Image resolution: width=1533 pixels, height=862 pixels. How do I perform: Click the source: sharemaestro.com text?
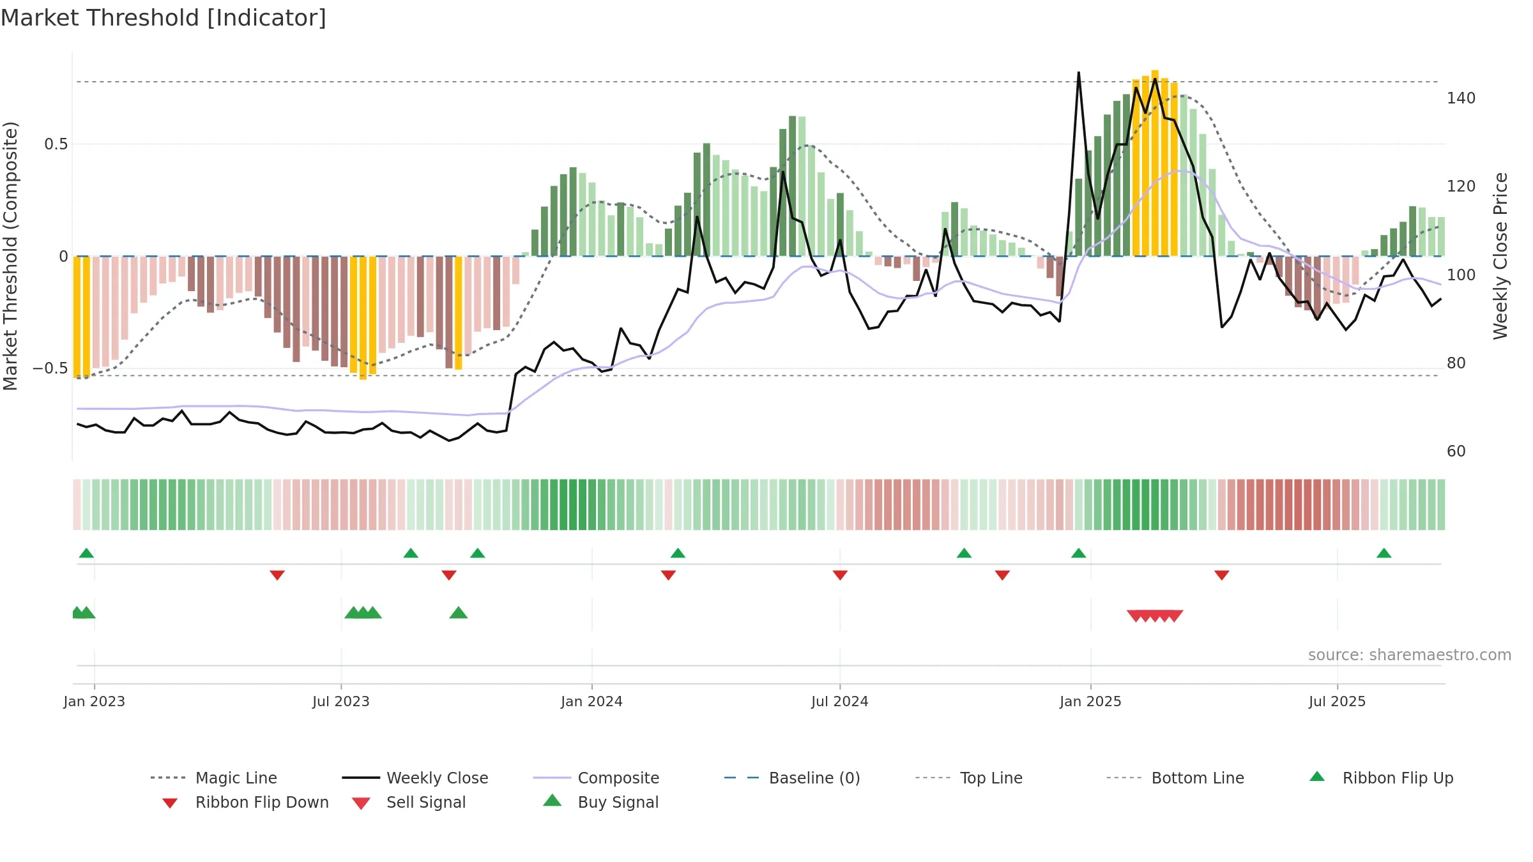tap(1410, 655)
